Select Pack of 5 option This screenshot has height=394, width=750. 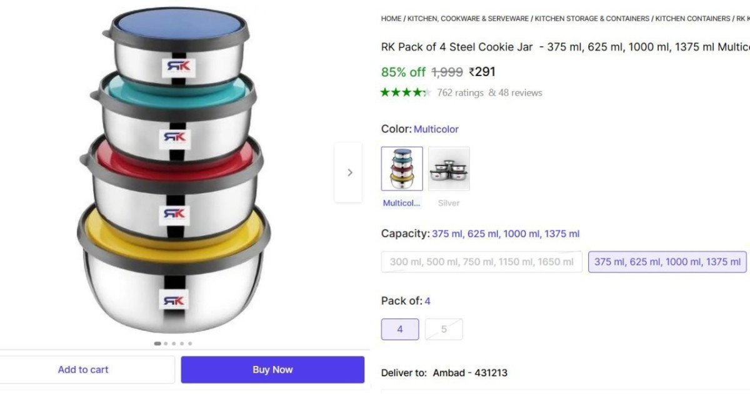click(444, 329)
